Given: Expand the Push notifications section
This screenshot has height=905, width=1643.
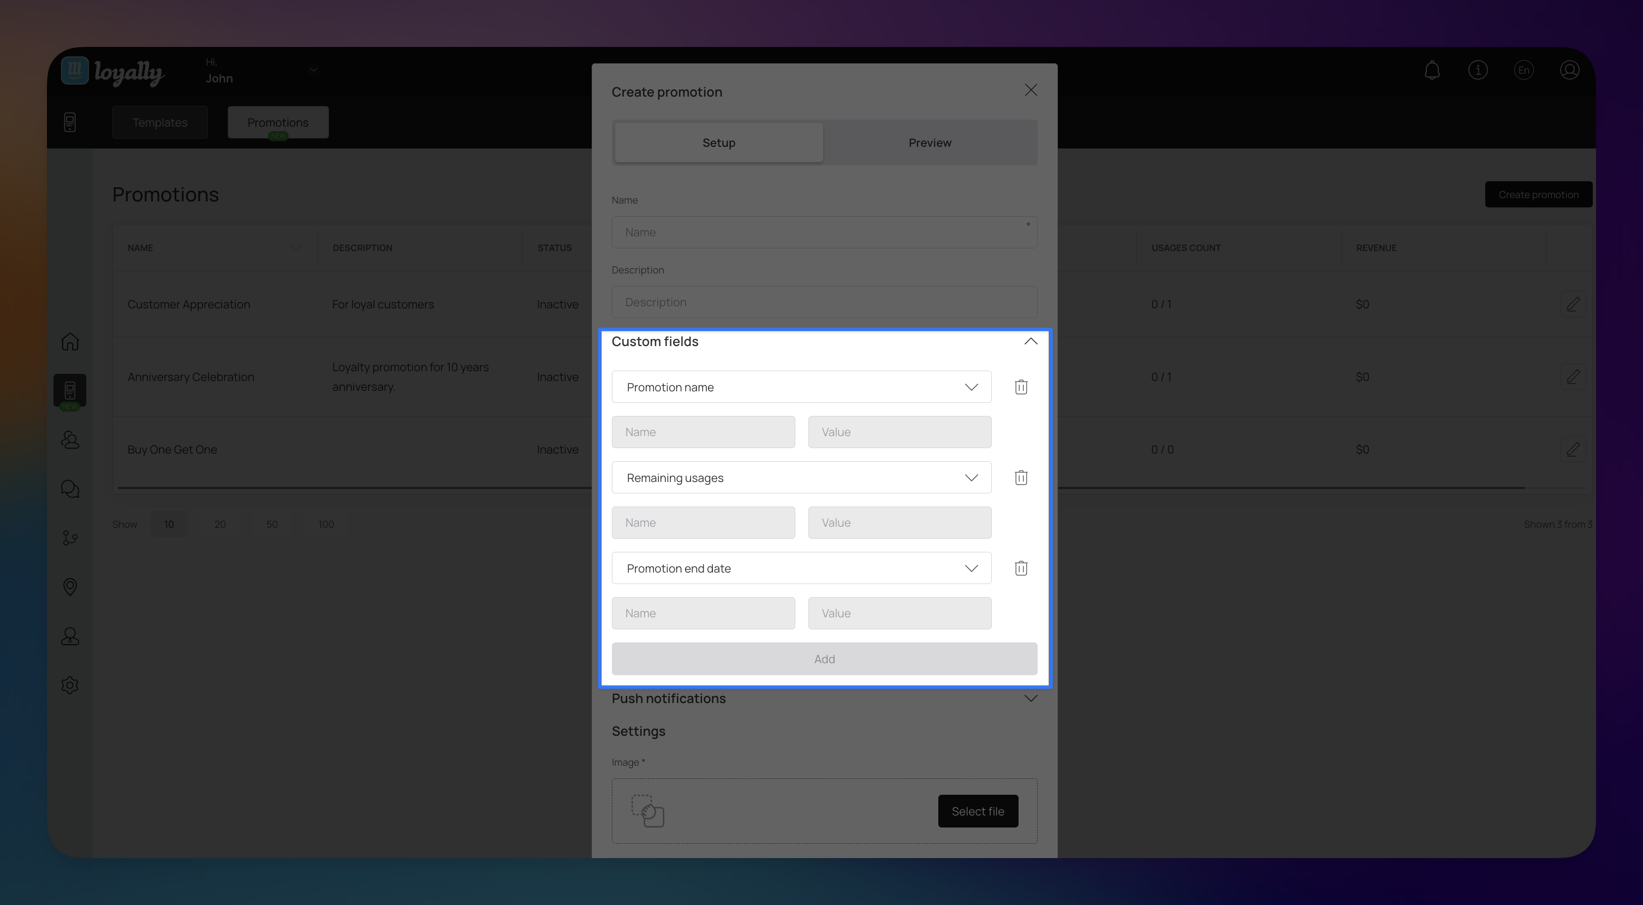Looking at the screenshot, I should click(1030, 698).
